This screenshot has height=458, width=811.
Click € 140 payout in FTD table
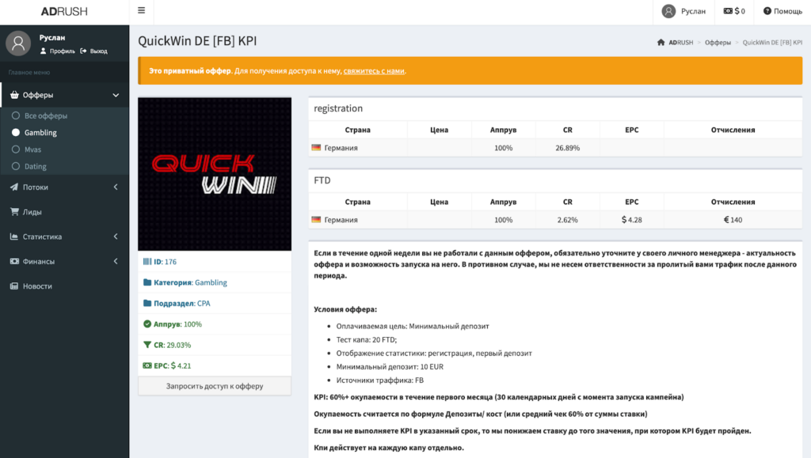click(x=733, y=219)
